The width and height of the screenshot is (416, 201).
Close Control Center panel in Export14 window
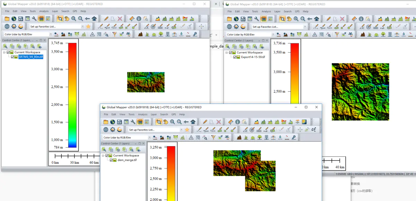(x=267, y=41)
